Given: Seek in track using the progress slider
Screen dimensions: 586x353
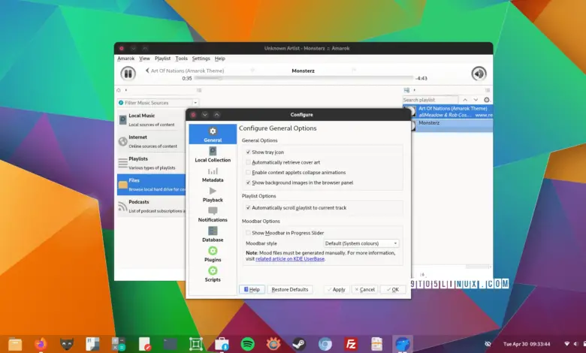Looking at the screenshot, I should click(304, 78).
